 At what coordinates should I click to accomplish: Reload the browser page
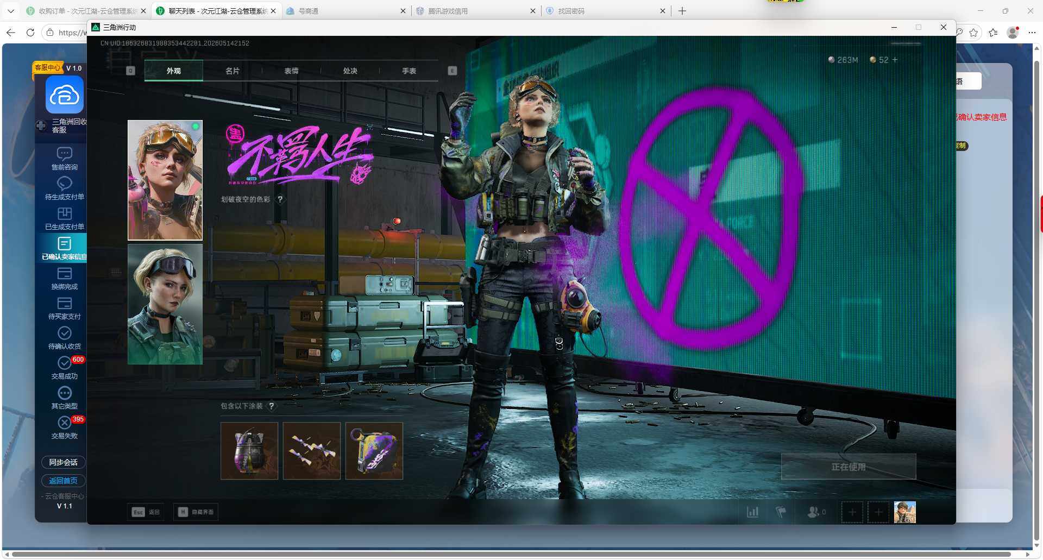30,33
